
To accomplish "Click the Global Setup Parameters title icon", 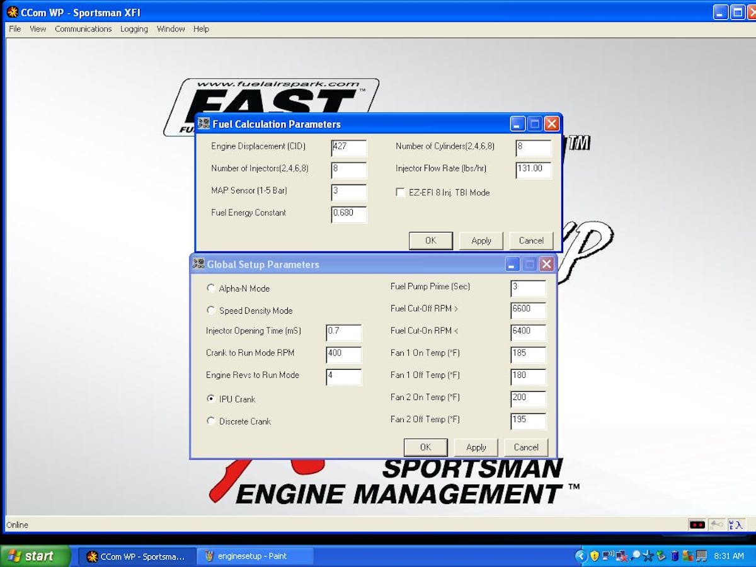I will [x=198, y=264].
